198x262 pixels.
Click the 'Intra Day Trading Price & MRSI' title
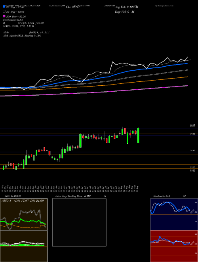point(81,196)
